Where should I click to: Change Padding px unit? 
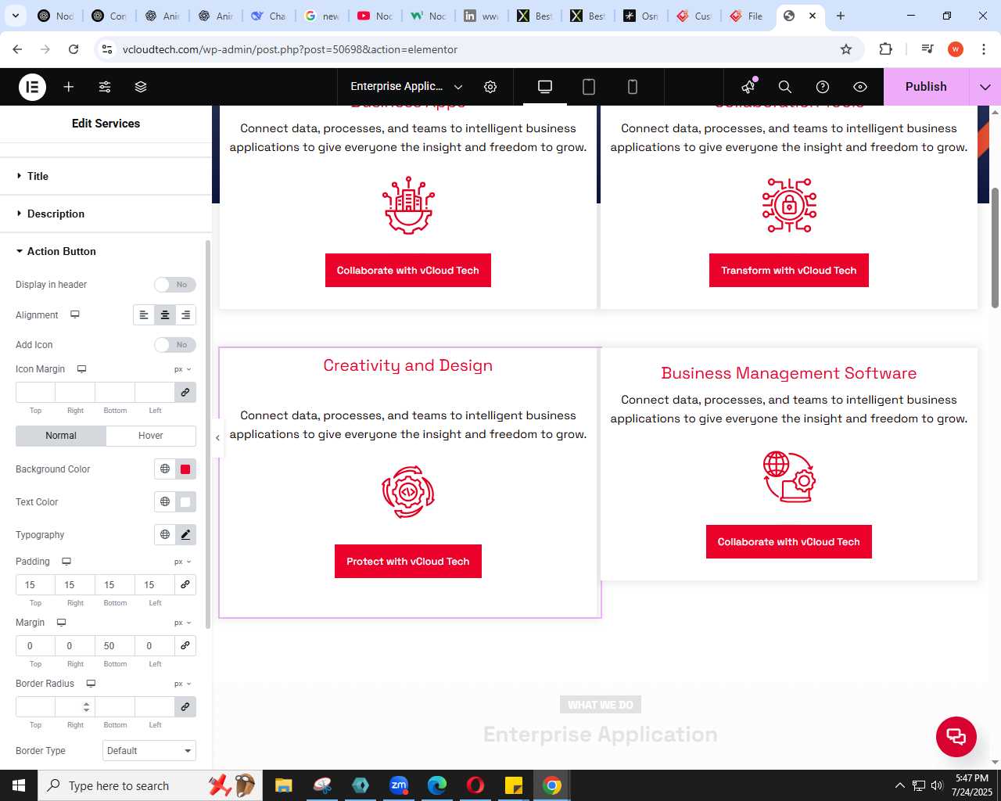click(182, 562)
